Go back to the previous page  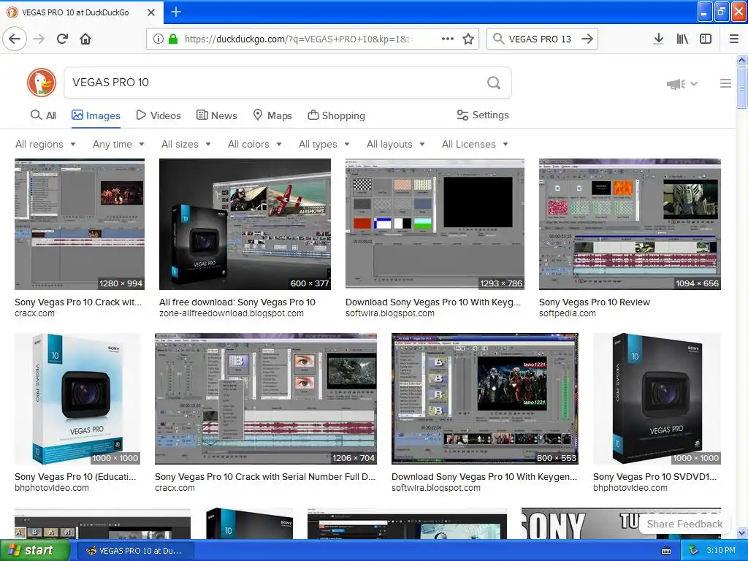pyautogui.click(x=15, y=39)
